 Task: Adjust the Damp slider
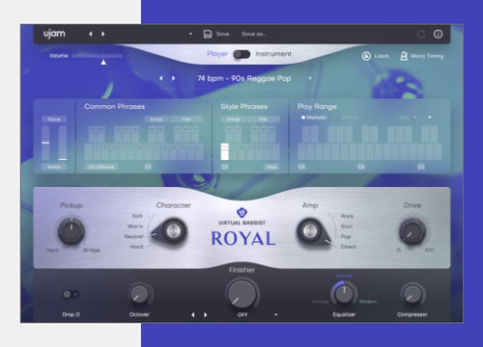click(x=63, y=143)
